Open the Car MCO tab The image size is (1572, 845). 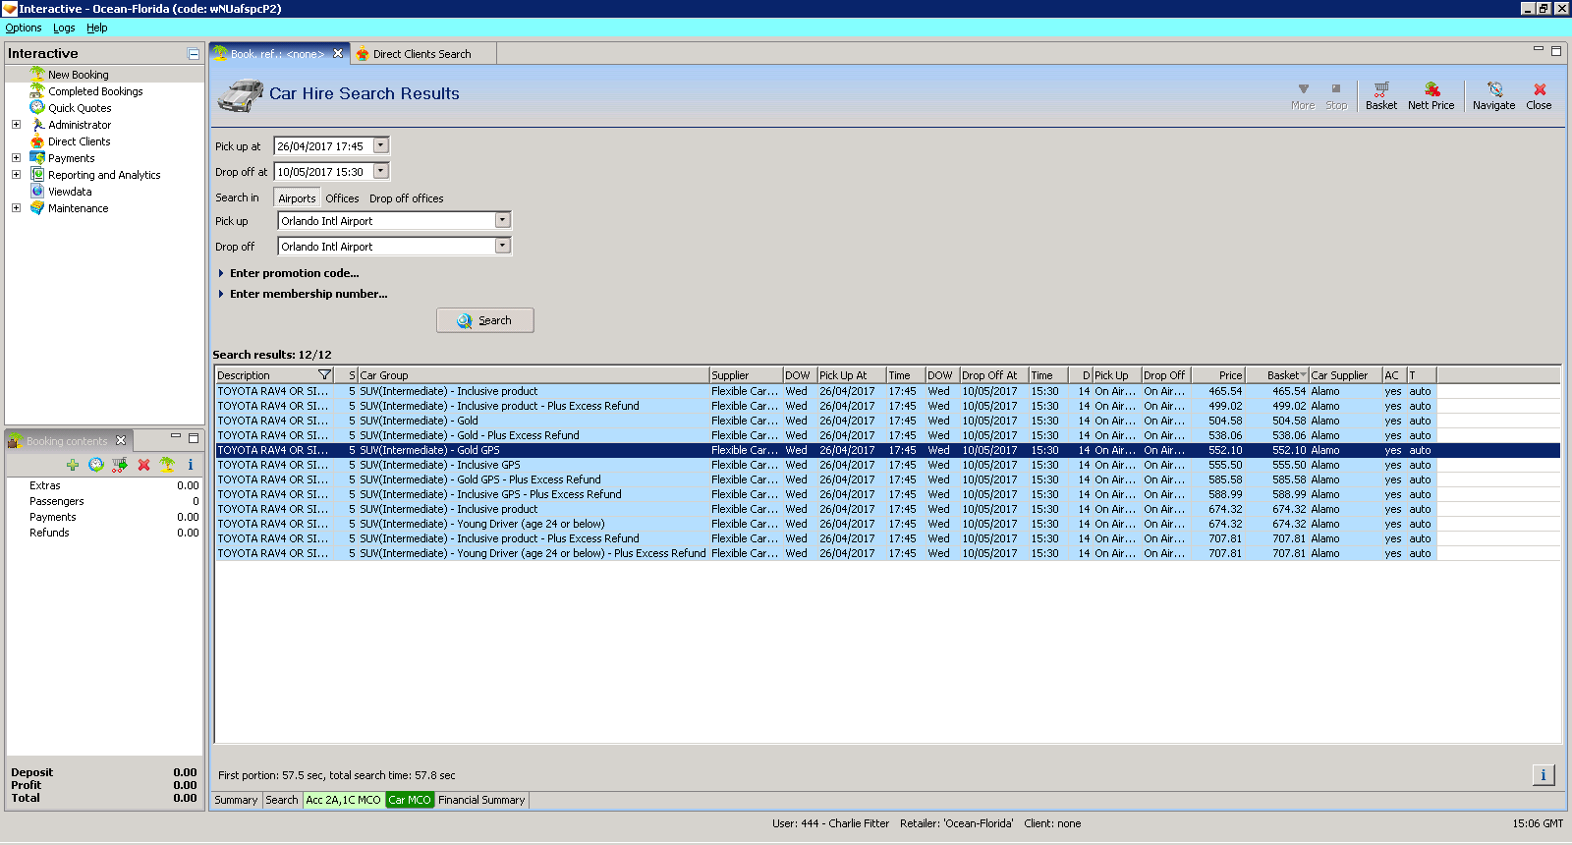pos(410,800)
